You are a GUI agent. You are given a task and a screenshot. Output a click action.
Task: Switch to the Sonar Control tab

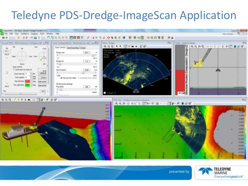click(x=60, y=47)
